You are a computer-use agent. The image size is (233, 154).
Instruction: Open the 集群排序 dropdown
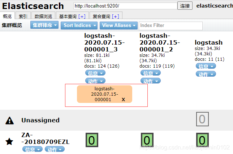pos(44,25)
